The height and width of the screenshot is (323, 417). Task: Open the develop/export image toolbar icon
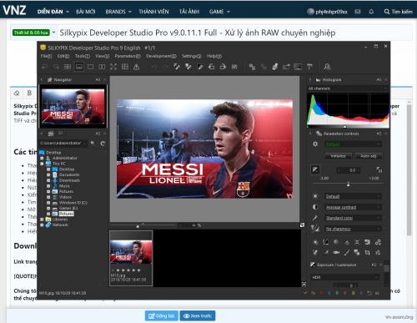pos(286,67)
